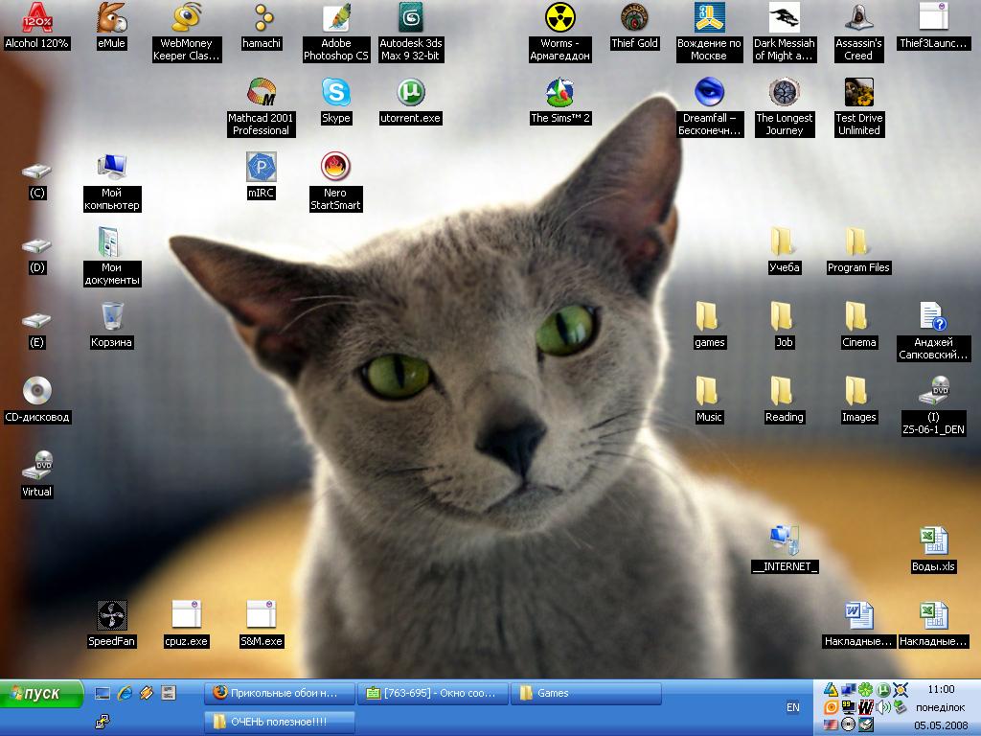Launch Adobe Photoshop CS from the desktop
Screen dimensions: 981x736
coord(335,18)
